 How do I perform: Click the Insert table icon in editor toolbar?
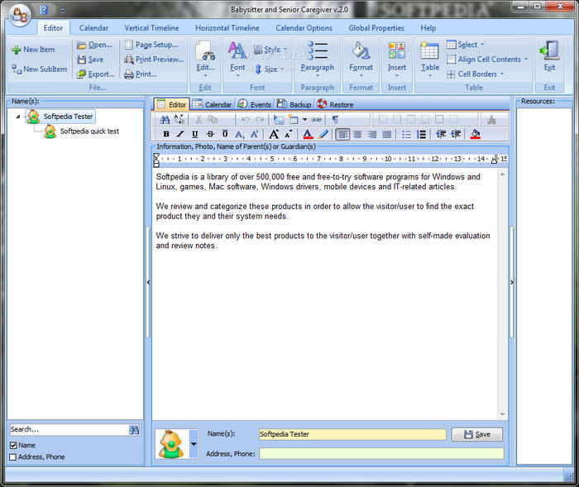pos(293,120)
